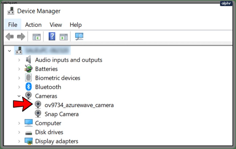This screenshot has width=236, height=149.
Task: Select the 'Biometric devices' label
Action: pyautogui.click(x=58, y=78)
